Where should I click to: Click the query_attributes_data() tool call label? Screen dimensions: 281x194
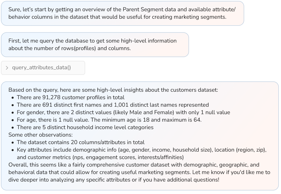click(41, 68)
